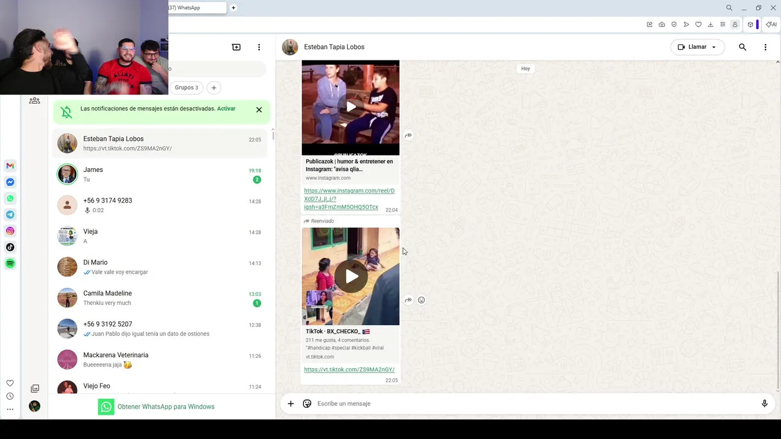Open the sidebar three-dot more options
The image size is (781, 439).
point(10,409)
